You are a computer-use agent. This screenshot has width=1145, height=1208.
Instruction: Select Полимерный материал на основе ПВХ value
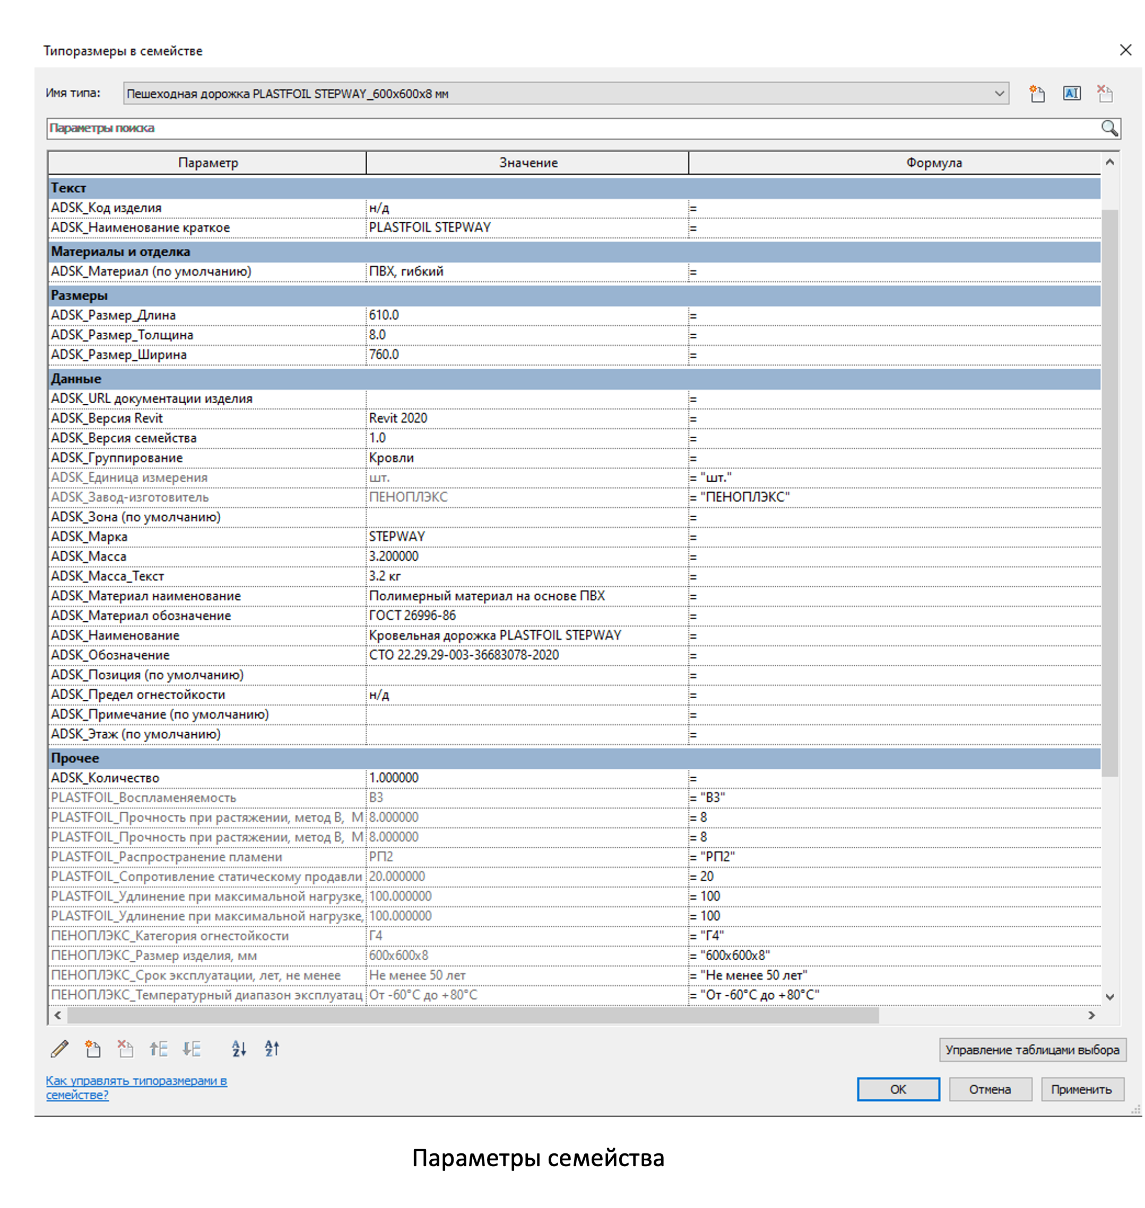(x=527, y=596)
